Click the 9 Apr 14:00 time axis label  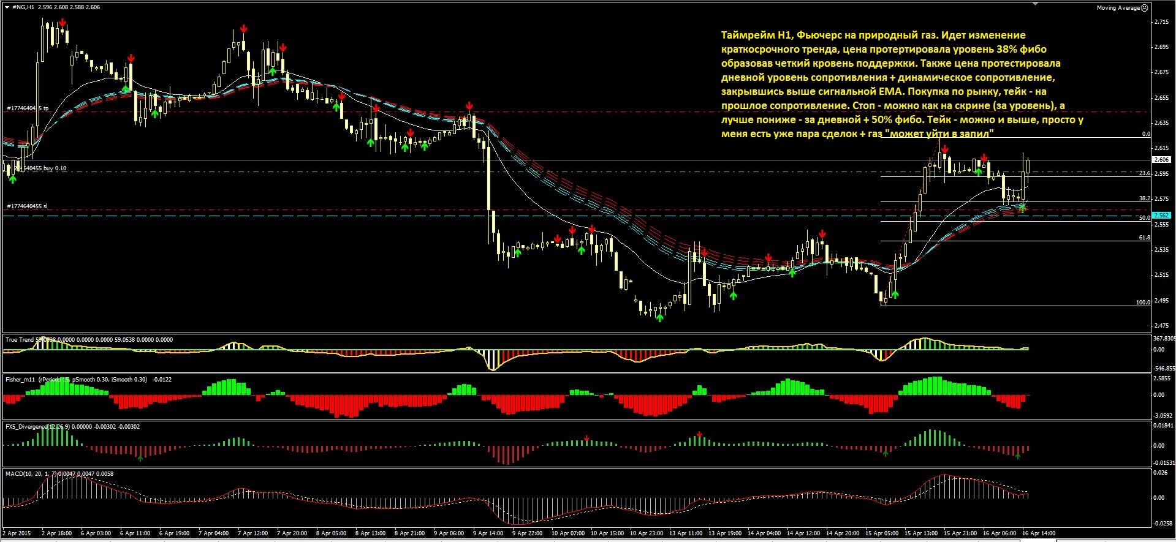pyautogui.click(x=488, y=533)
